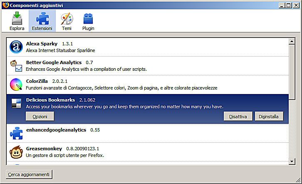
Task: Click Greasemonkey version 0.8.20090123.1
Action: (x=83, y=149)
